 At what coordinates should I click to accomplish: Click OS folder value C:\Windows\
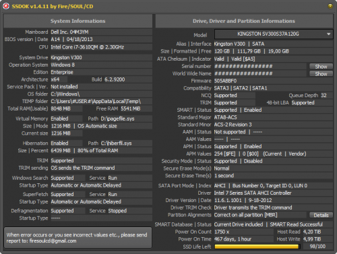pos(65,94)
